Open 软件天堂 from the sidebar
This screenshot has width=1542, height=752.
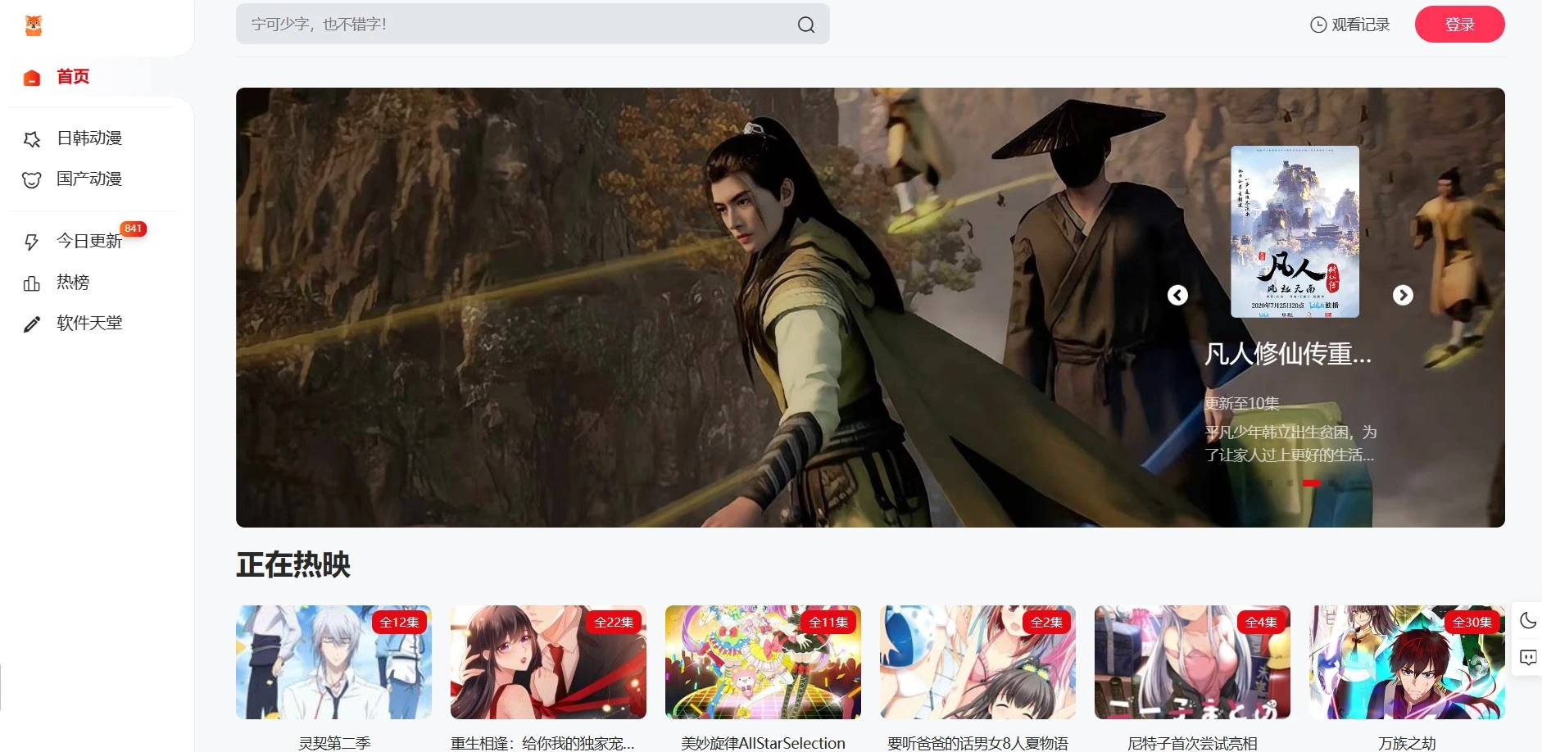tap(88, 324)
